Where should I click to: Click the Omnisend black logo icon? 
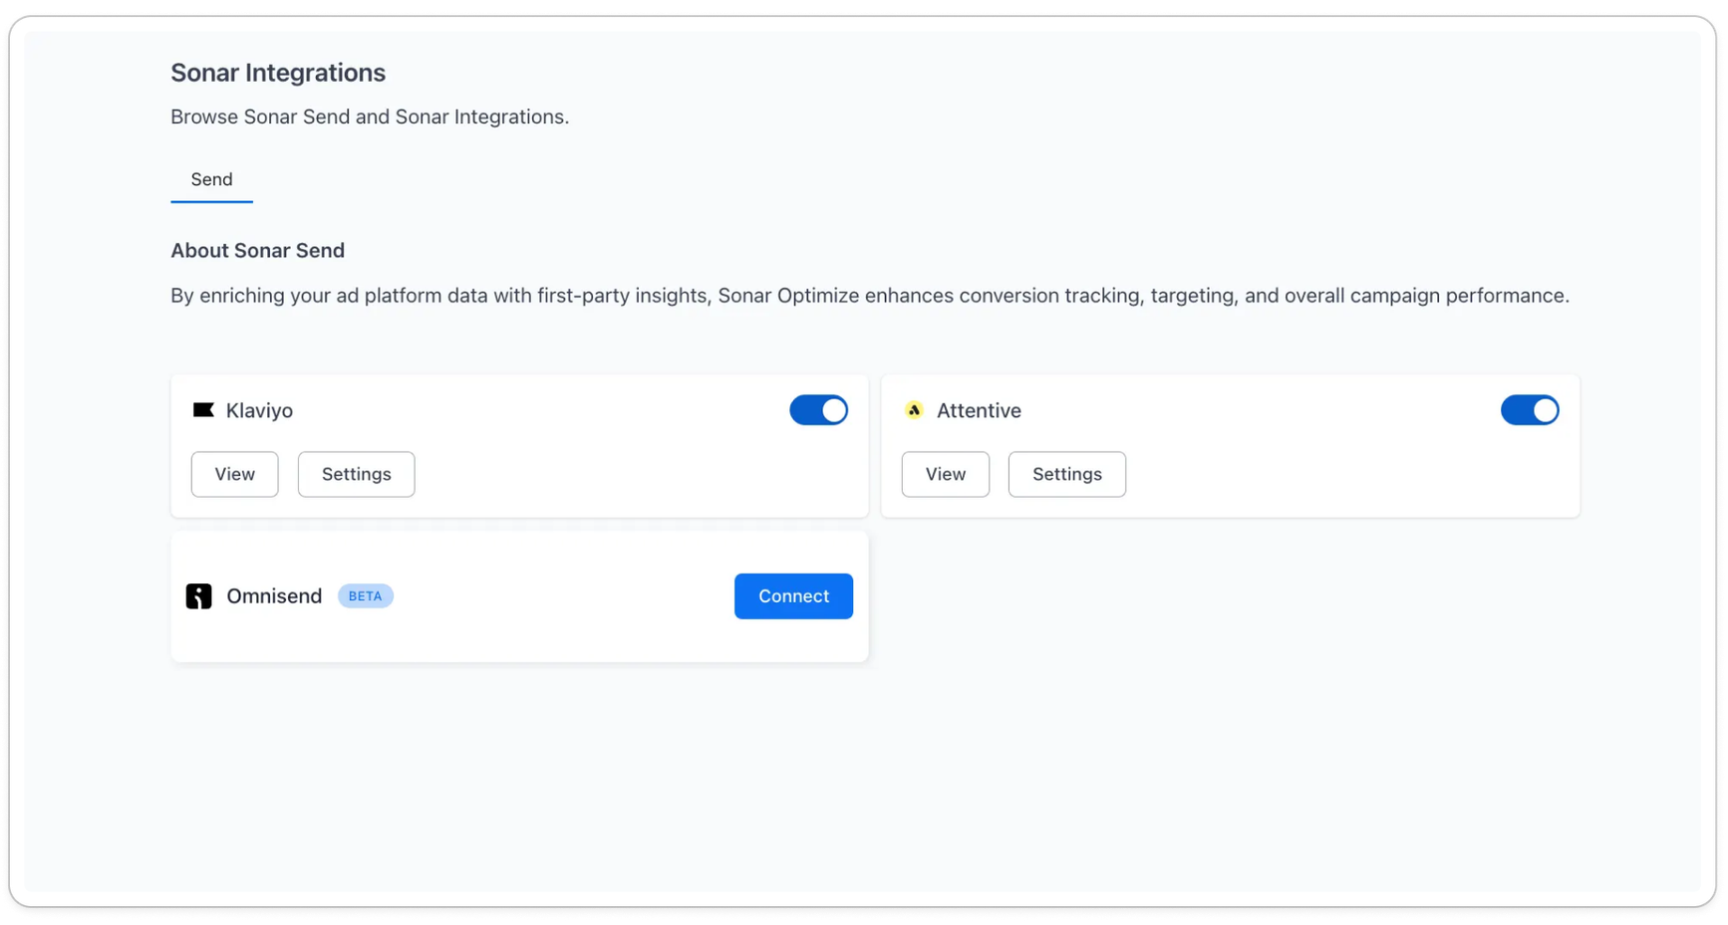[x=199, y=596]
